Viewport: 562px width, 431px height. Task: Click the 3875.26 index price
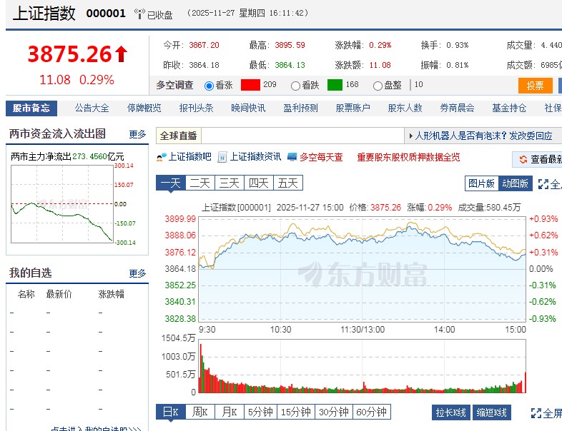coord(70,54)
